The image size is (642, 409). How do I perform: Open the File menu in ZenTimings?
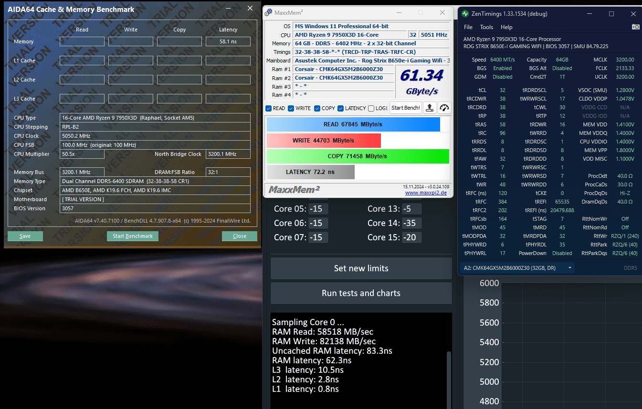[x=468, y=27]
